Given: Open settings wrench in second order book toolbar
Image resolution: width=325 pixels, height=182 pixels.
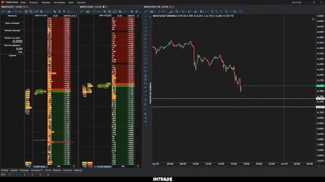Looking at the screenshot, I should tap(82, 12).
